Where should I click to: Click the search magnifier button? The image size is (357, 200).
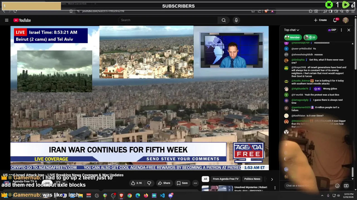pyautogui.click(x=224, y=20)
